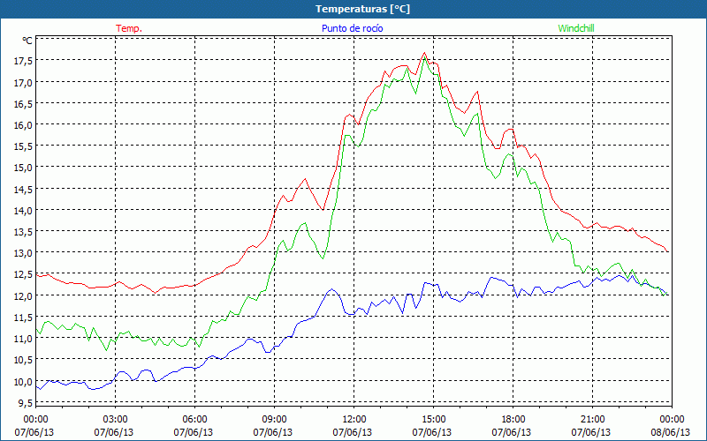Select the 21:00 time axis label
Viewport: 707px width, 441px height.
coord(593,419)
